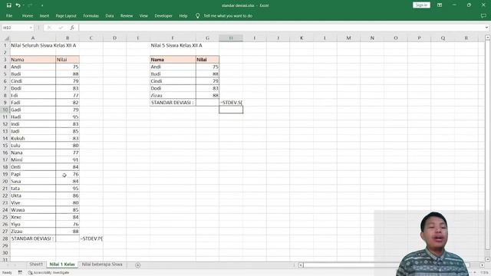The height and width of the screenshot is (276, 491).
Task: Open the File menu
Action: (x=9, y=15)
